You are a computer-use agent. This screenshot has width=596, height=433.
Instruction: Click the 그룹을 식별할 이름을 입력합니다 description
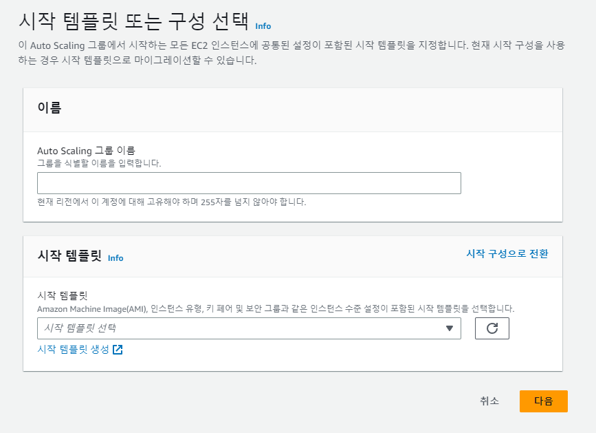click(99, 163)
